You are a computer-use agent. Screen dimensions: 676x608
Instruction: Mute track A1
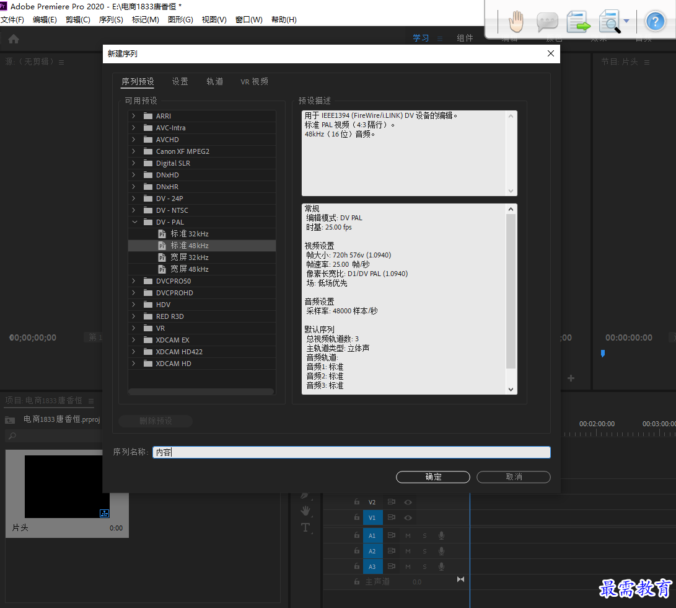point(408,536)
